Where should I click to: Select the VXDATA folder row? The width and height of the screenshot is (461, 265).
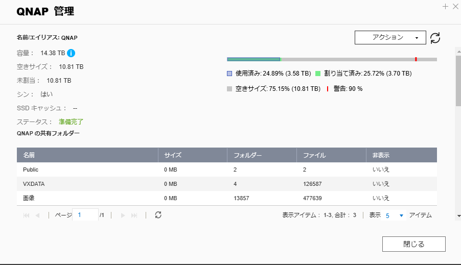pos(227,184)
